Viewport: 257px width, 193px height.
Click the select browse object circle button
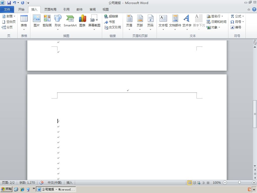click(x=255, y=174)
